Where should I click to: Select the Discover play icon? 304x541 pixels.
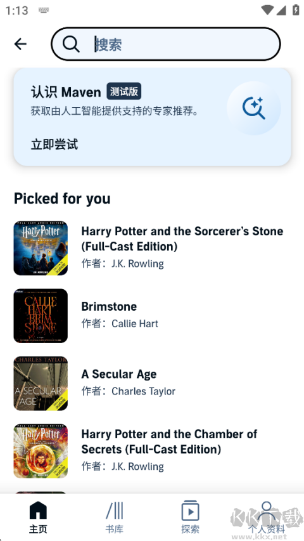[190, 511]
